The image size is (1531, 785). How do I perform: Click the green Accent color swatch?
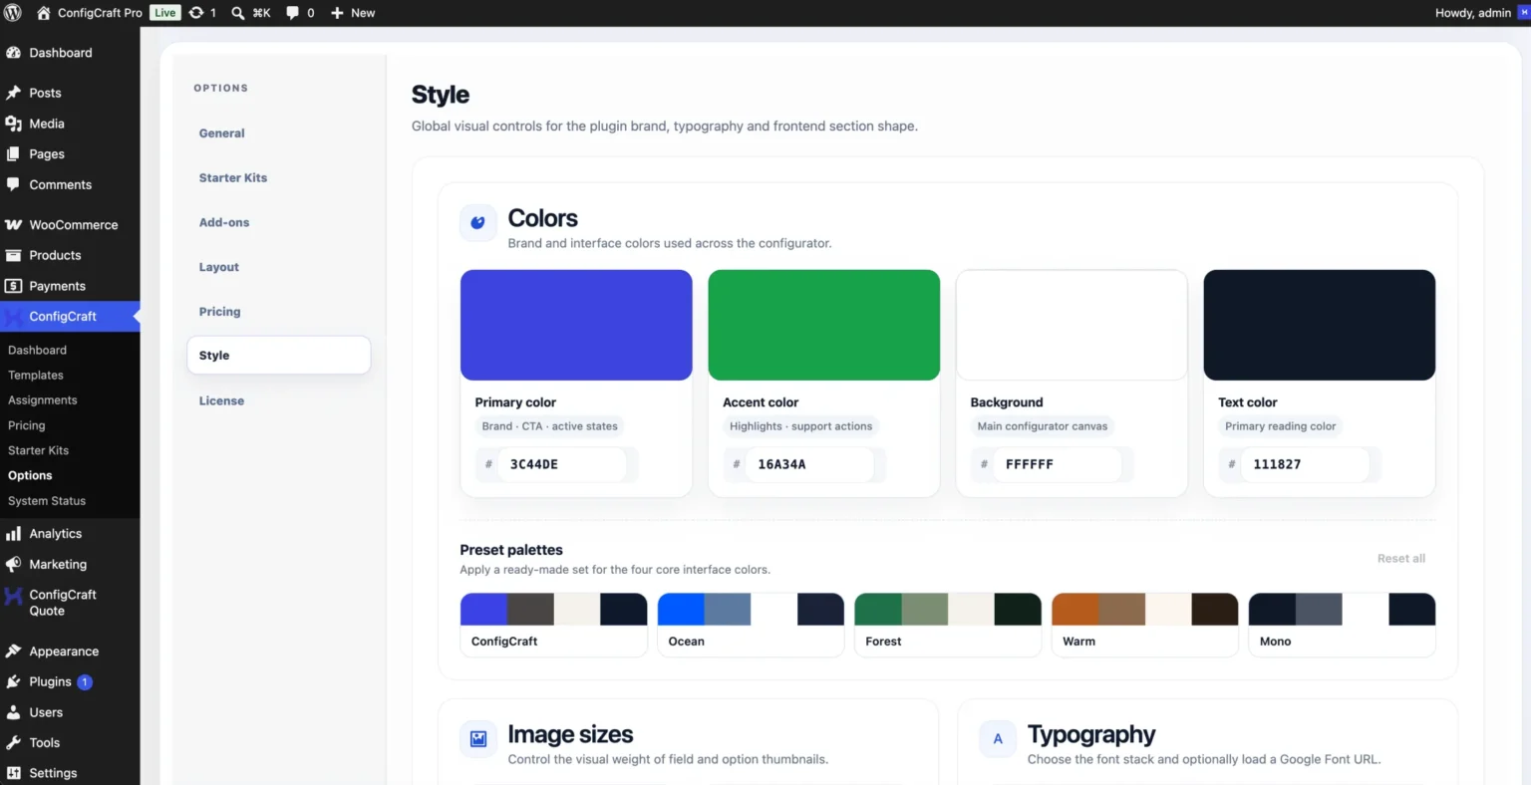click(x=823, y=325)
